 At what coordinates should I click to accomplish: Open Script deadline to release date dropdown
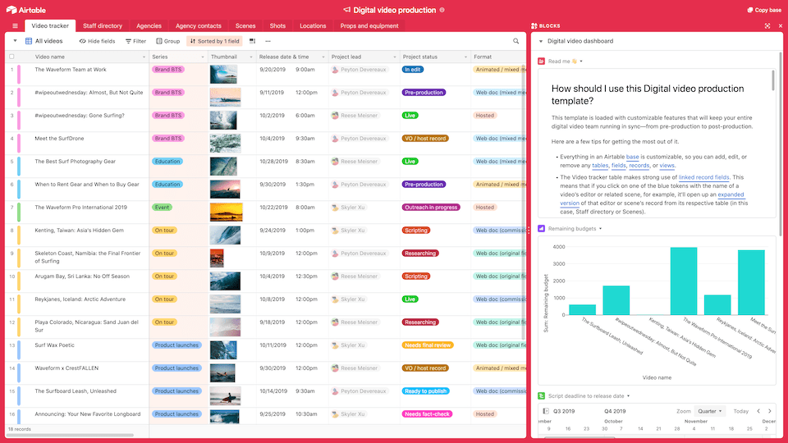[628, 395]
